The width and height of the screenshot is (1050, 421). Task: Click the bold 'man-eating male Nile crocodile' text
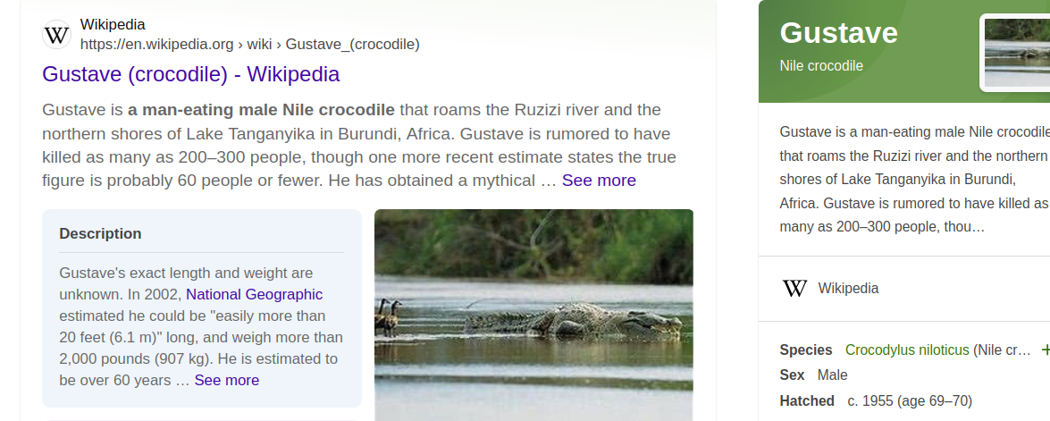click(261, 111)
